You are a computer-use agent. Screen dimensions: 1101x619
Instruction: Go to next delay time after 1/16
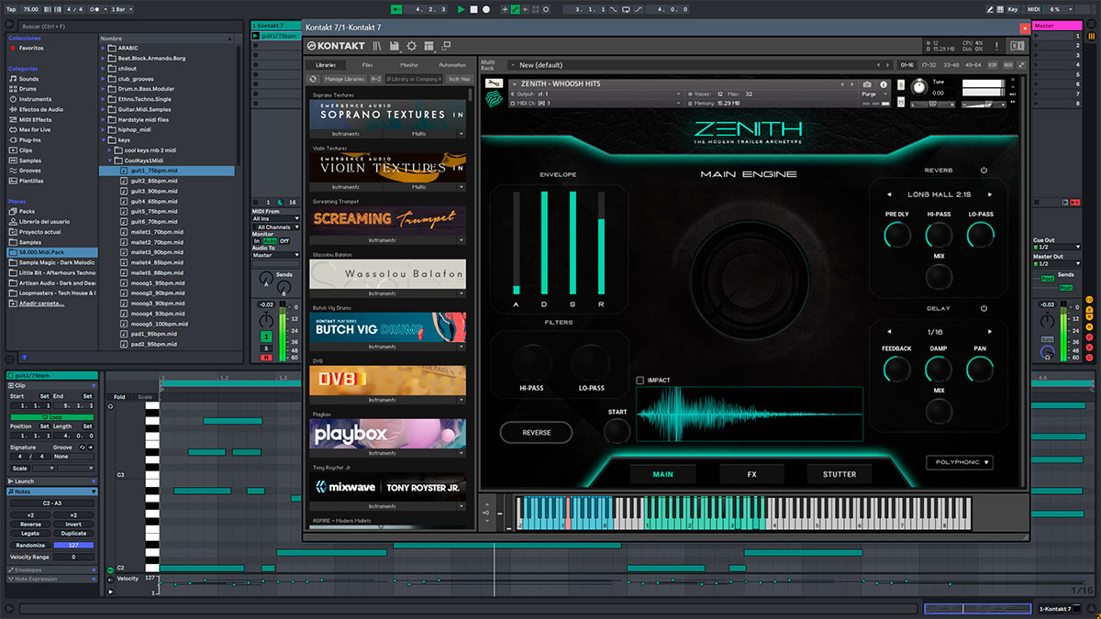[989, 331]
